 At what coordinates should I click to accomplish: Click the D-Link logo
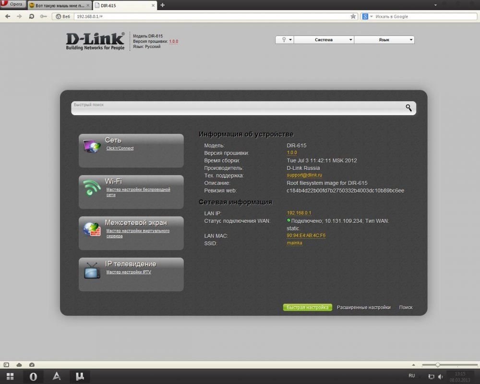95,41
